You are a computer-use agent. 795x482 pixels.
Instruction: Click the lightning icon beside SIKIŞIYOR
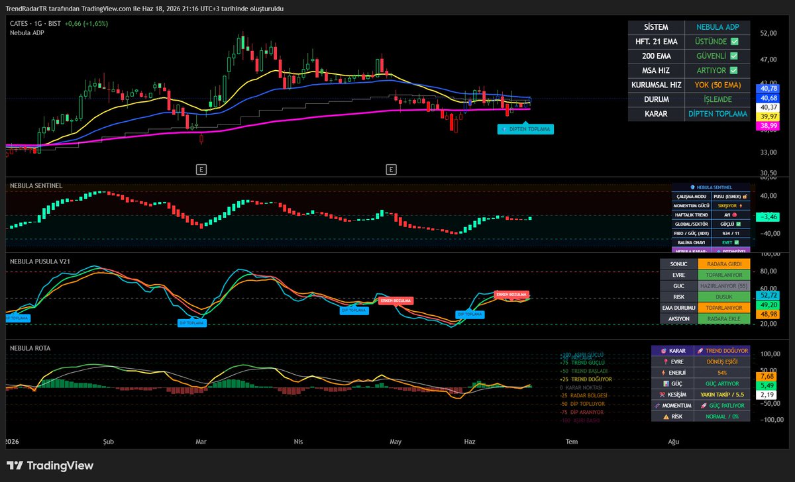741,205
